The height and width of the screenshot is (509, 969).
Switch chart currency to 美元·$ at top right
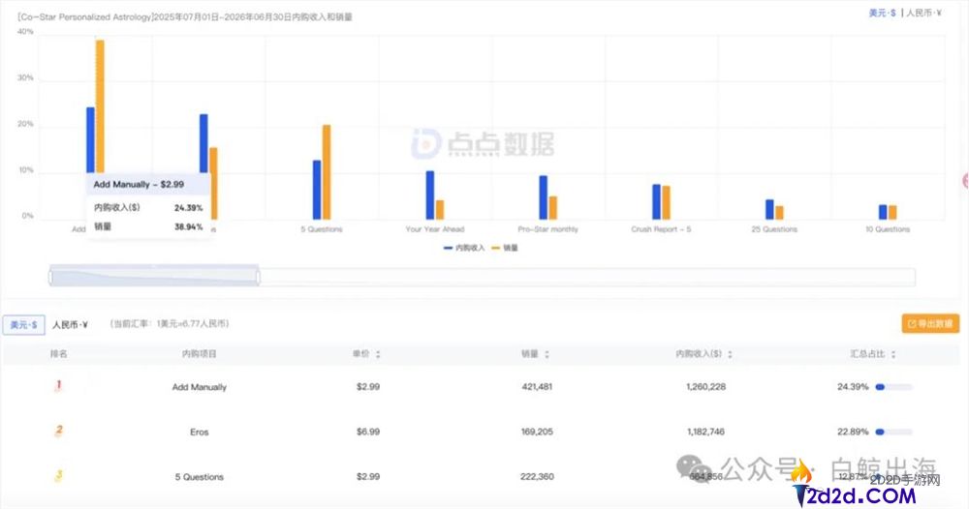[x=882, y=13]
